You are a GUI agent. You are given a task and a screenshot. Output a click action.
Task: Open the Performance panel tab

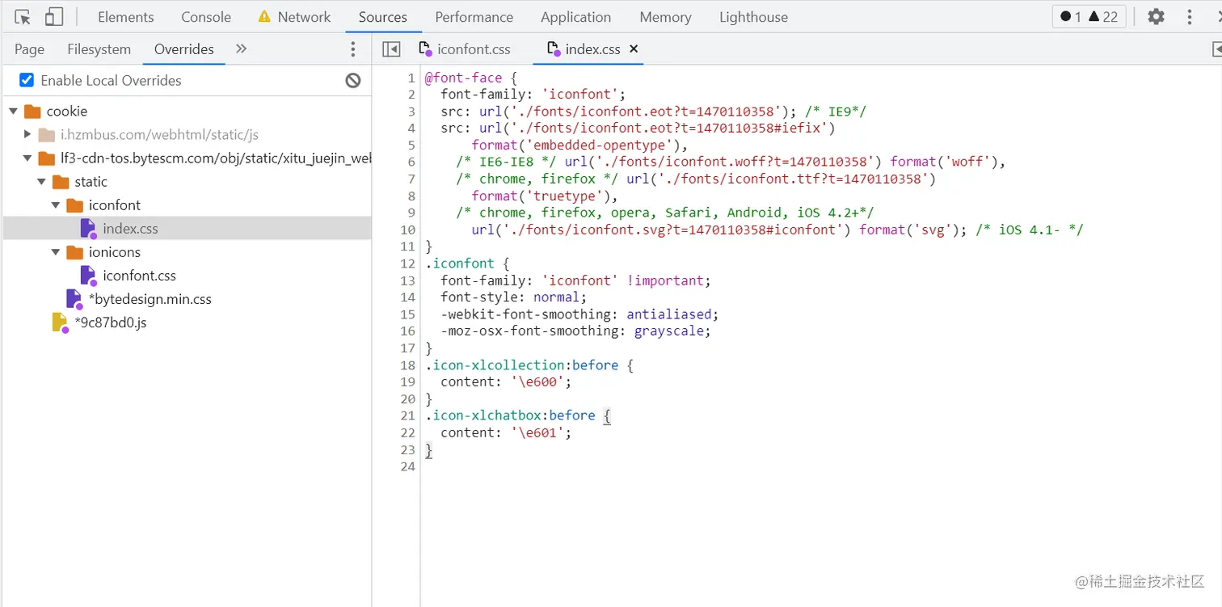click(474, 17)
